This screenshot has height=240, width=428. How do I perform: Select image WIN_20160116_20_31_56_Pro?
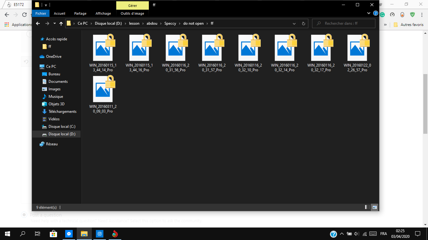point(175,52)
